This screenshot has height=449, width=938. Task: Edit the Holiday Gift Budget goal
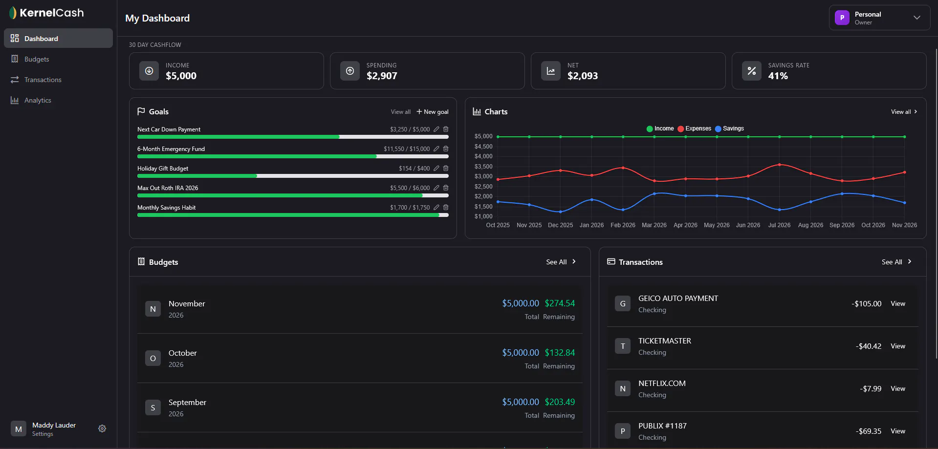tap(436, 169)
